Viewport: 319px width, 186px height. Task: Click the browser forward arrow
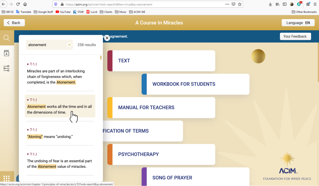pyautogui.click(x=11, y=4)
